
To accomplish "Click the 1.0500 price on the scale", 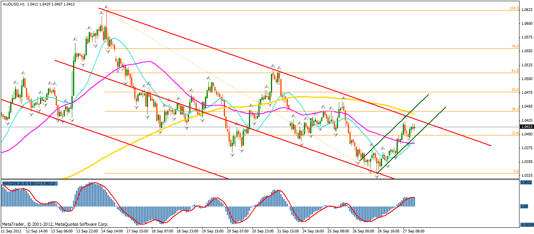I will (x=526, y=79).
